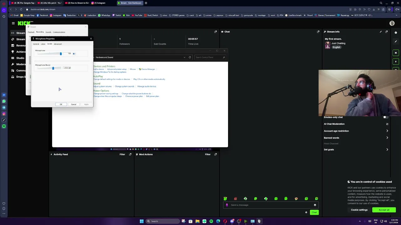Open Mod Actions Filter
This screenshot has height=225, width=401.
(x=208, y=154)
